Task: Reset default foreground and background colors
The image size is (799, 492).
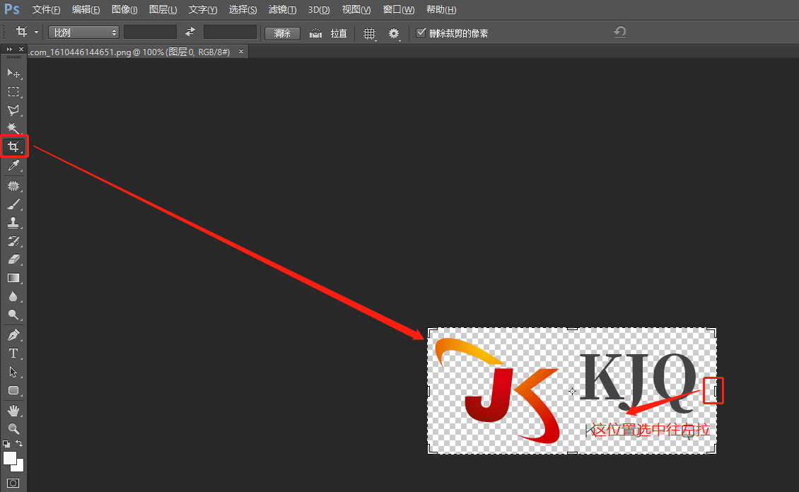Action: pyautogui.click(x=6, y=444)
